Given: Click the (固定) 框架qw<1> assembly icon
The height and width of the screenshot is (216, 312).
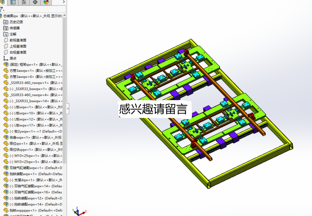Looking at the screenshot, I should point(6,64).
